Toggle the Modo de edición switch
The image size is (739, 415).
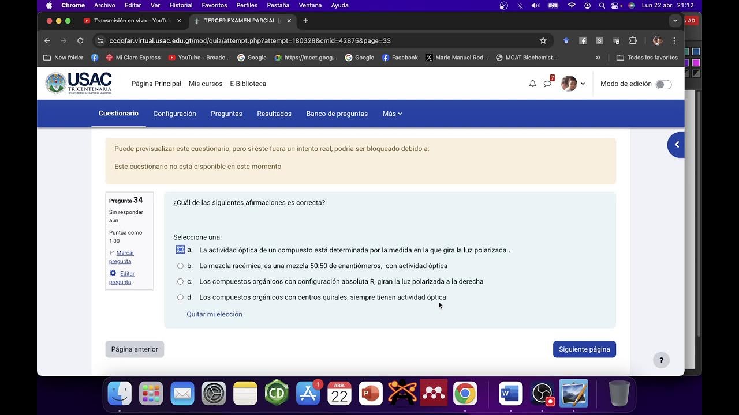[x=663, y=84]
